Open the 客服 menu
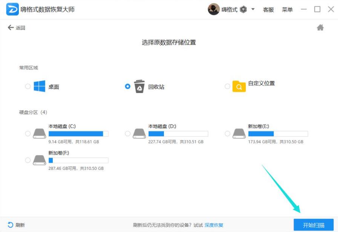338x232 pixels. pyautogui.click(x=268, y=10)
